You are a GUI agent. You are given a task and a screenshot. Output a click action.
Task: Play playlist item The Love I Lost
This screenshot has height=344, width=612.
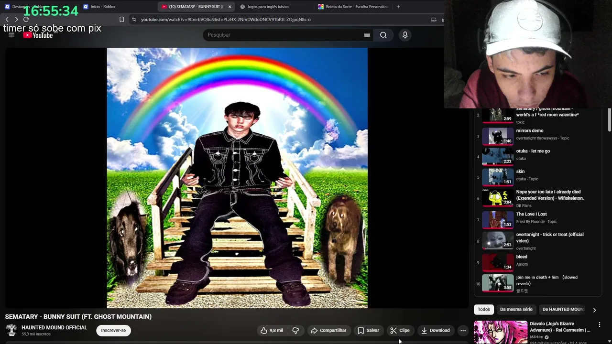click(538, 219)
